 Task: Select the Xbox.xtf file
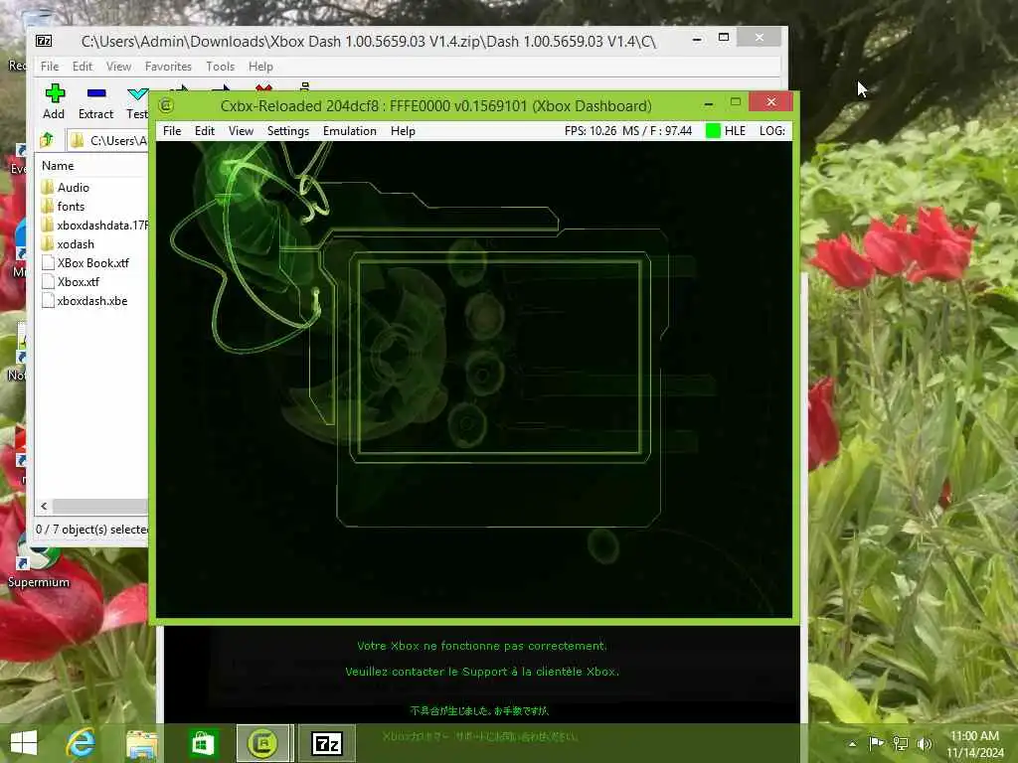pyautogui.click(x=71, y=281)
